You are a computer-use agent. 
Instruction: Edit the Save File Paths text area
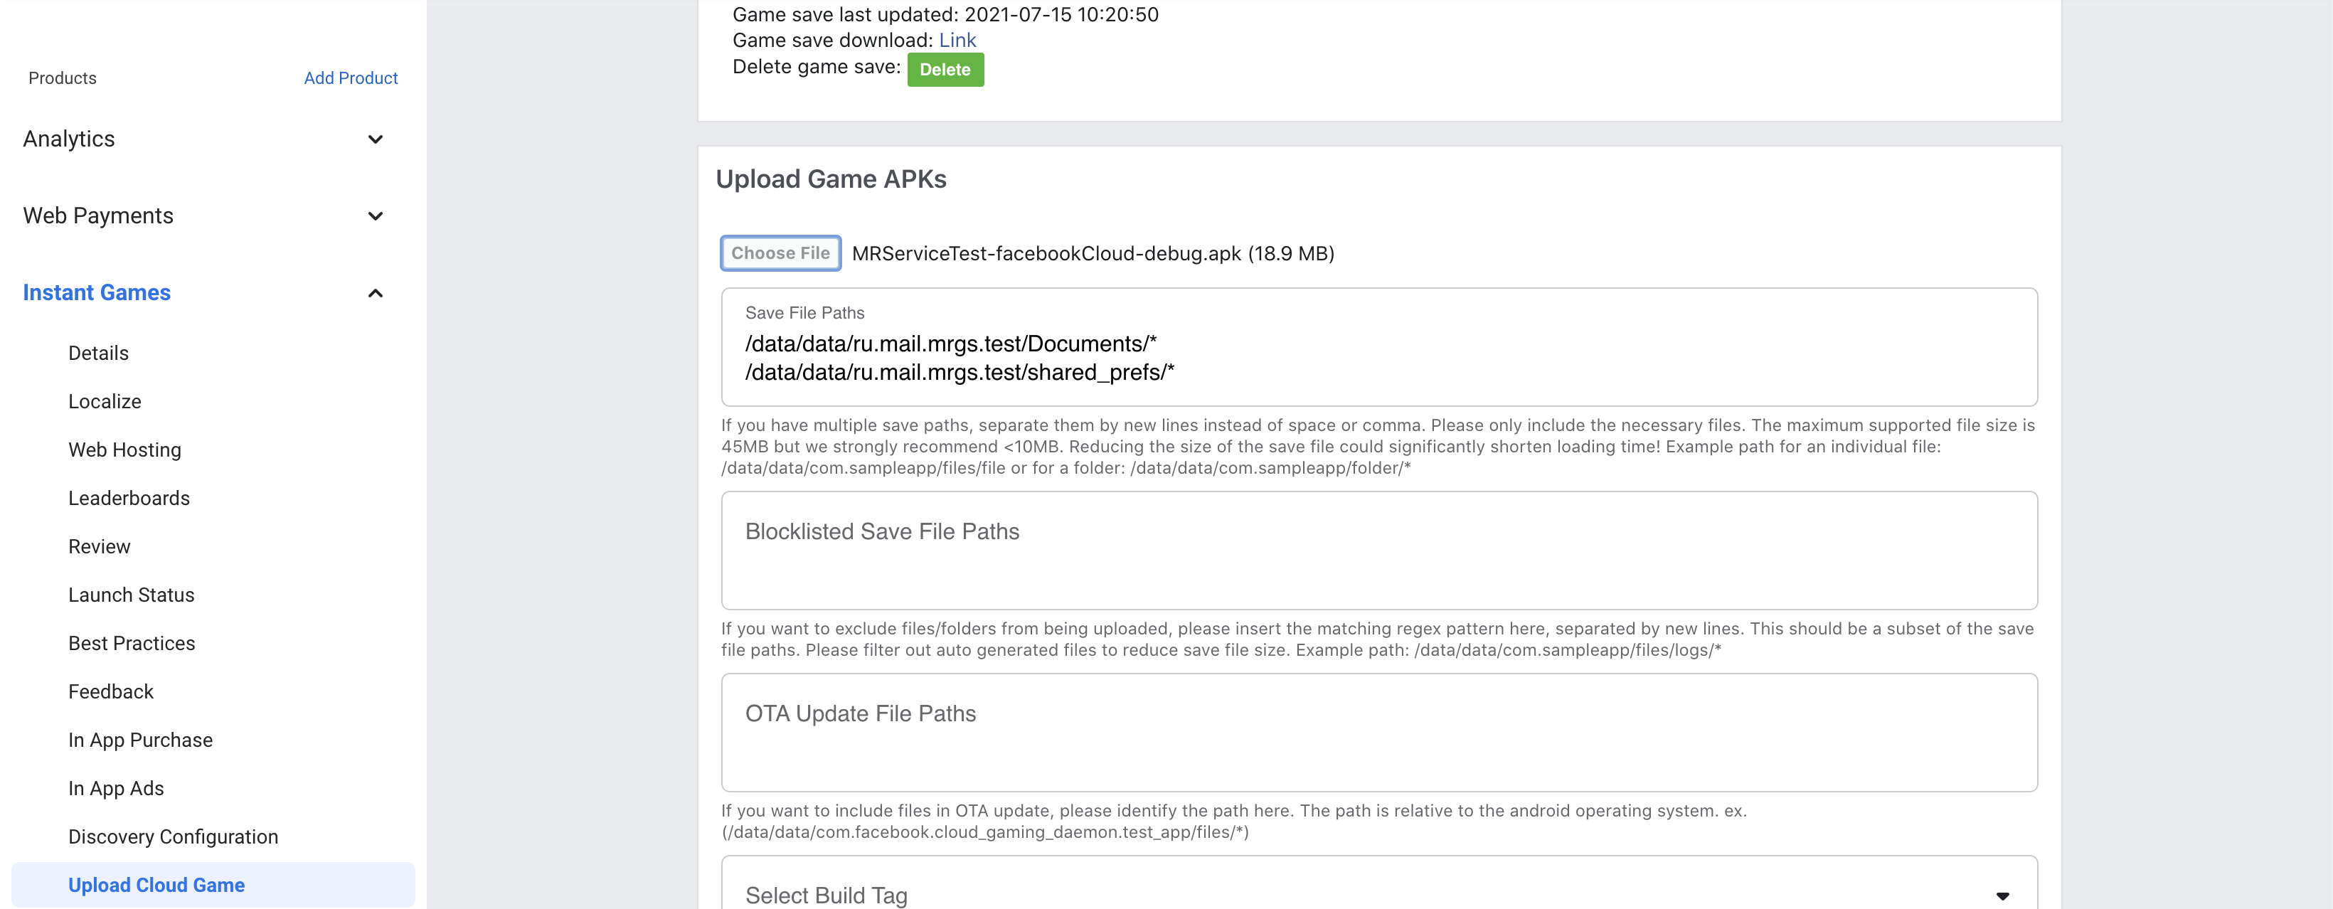(1378, 358)
